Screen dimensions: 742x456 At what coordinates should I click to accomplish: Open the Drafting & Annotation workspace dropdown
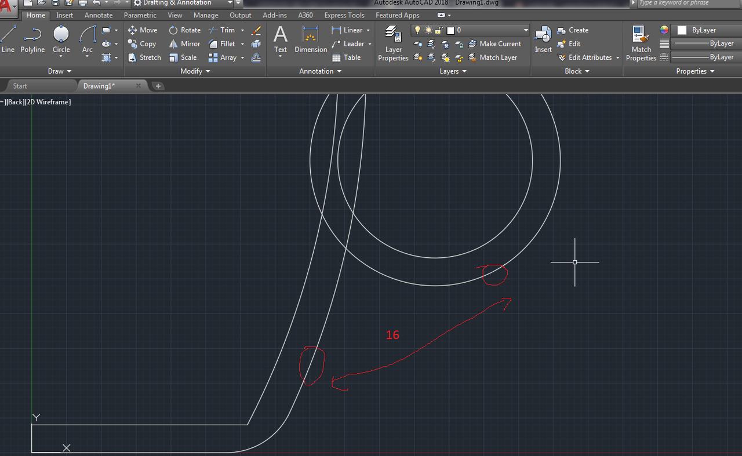(230, 3)
